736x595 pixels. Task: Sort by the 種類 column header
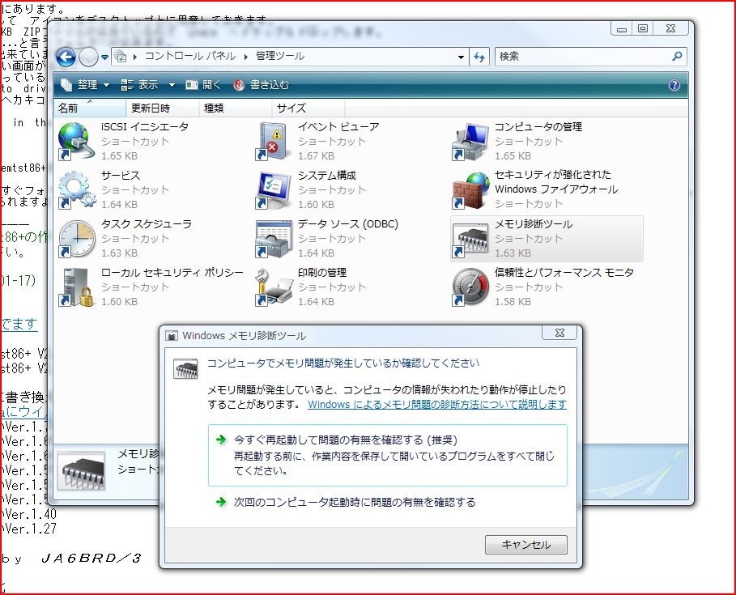pyautogui.click(x=235, y=108)
